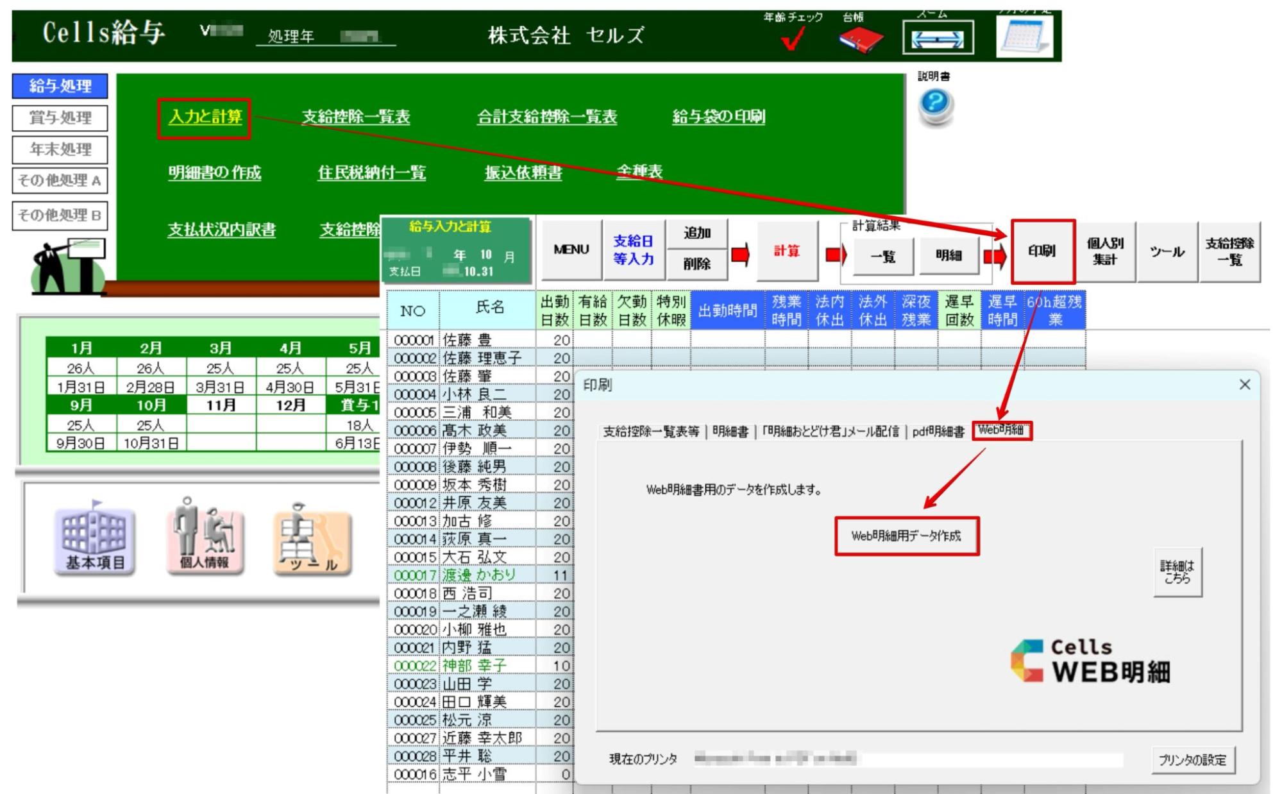Click the プリンタの設定 button
The image size is (1282, 794).
[x=1192, y=760]
